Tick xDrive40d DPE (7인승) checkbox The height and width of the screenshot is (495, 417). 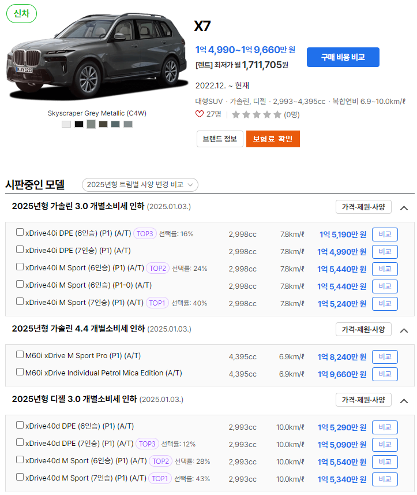[x=20, y=442]
